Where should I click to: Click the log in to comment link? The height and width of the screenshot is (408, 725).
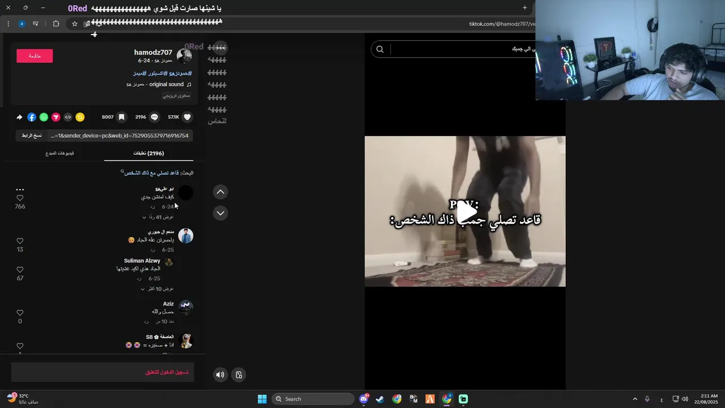pos(167,372)
